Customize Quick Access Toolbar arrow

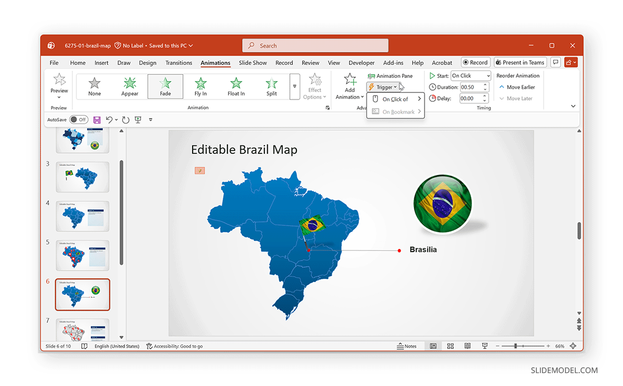click(151, 119)
